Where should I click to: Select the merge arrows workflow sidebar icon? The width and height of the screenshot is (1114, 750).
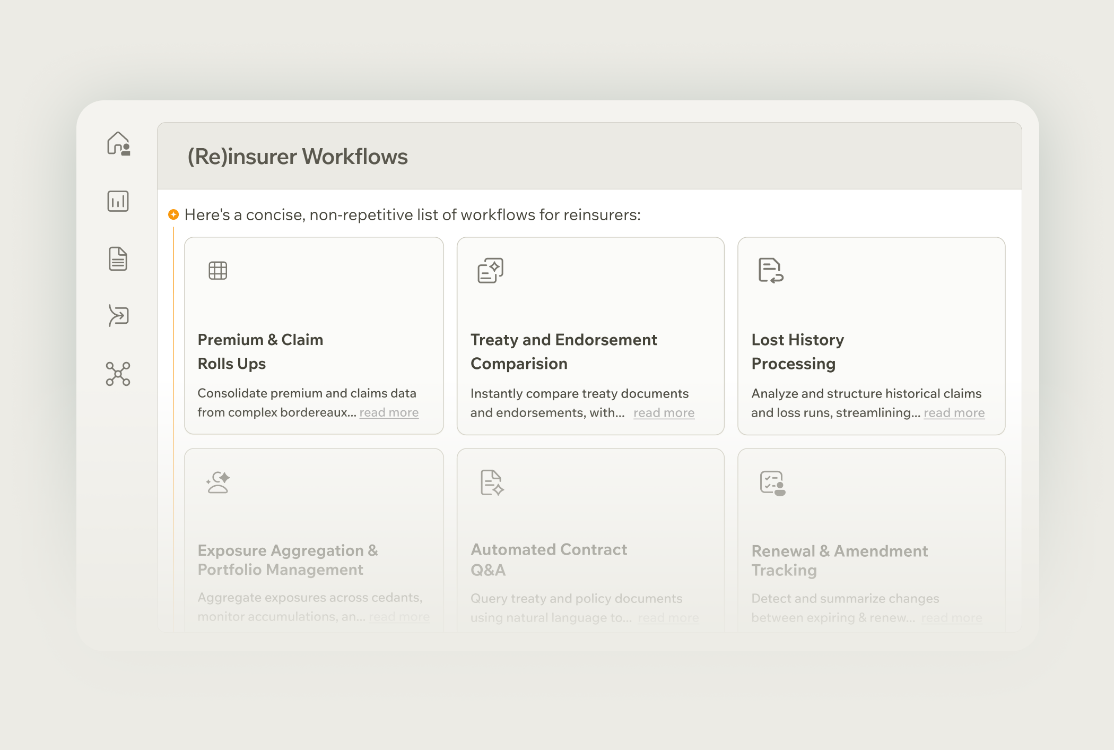tap(118, 316)
